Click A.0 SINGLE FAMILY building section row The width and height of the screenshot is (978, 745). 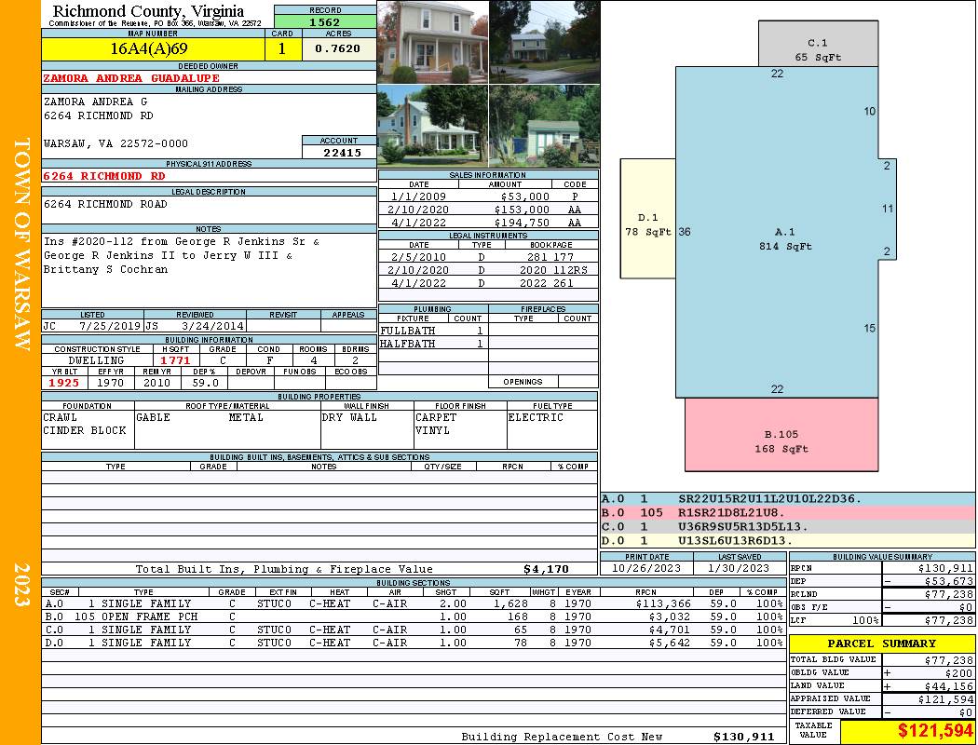[x=413, y=603]
